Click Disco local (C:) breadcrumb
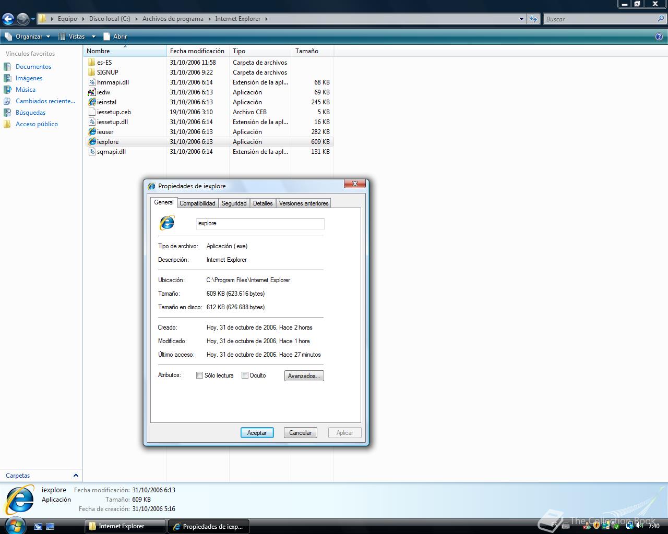This screenshot has height=534, width=668. [x=110, y=19]
